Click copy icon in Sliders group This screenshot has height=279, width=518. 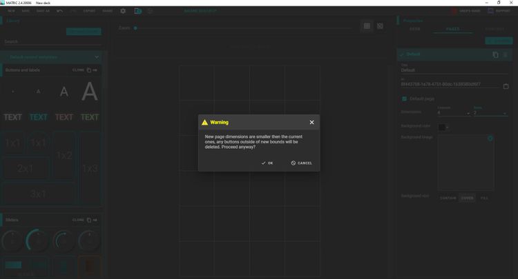tap(89, 220)
